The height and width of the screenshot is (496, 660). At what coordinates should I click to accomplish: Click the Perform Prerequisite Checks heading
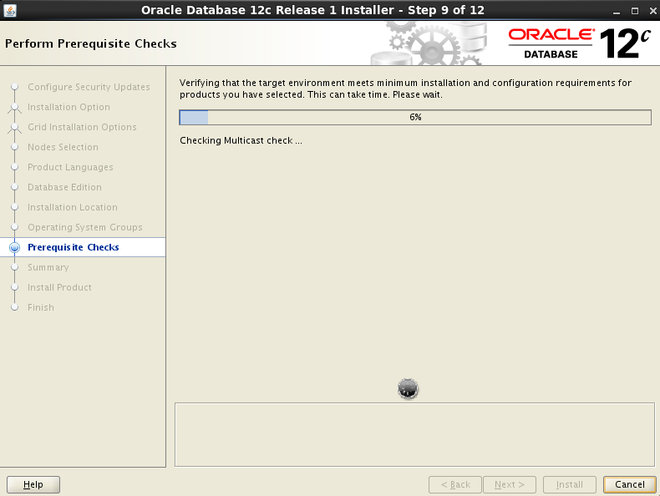(91, 43)
